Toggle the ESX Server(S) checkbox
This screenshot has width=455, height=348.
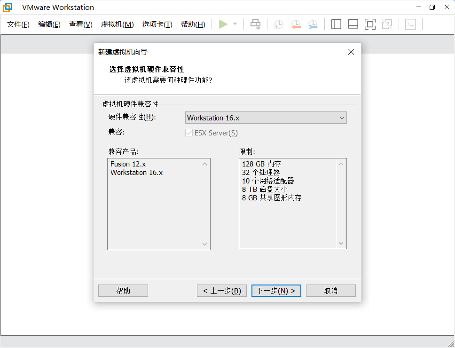tap(189, 133)
